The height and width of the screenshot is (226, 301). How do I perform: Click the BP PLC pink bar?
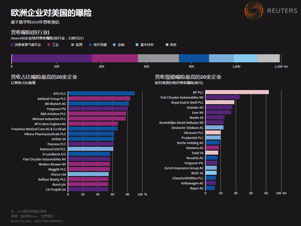[x=238, y=92]
